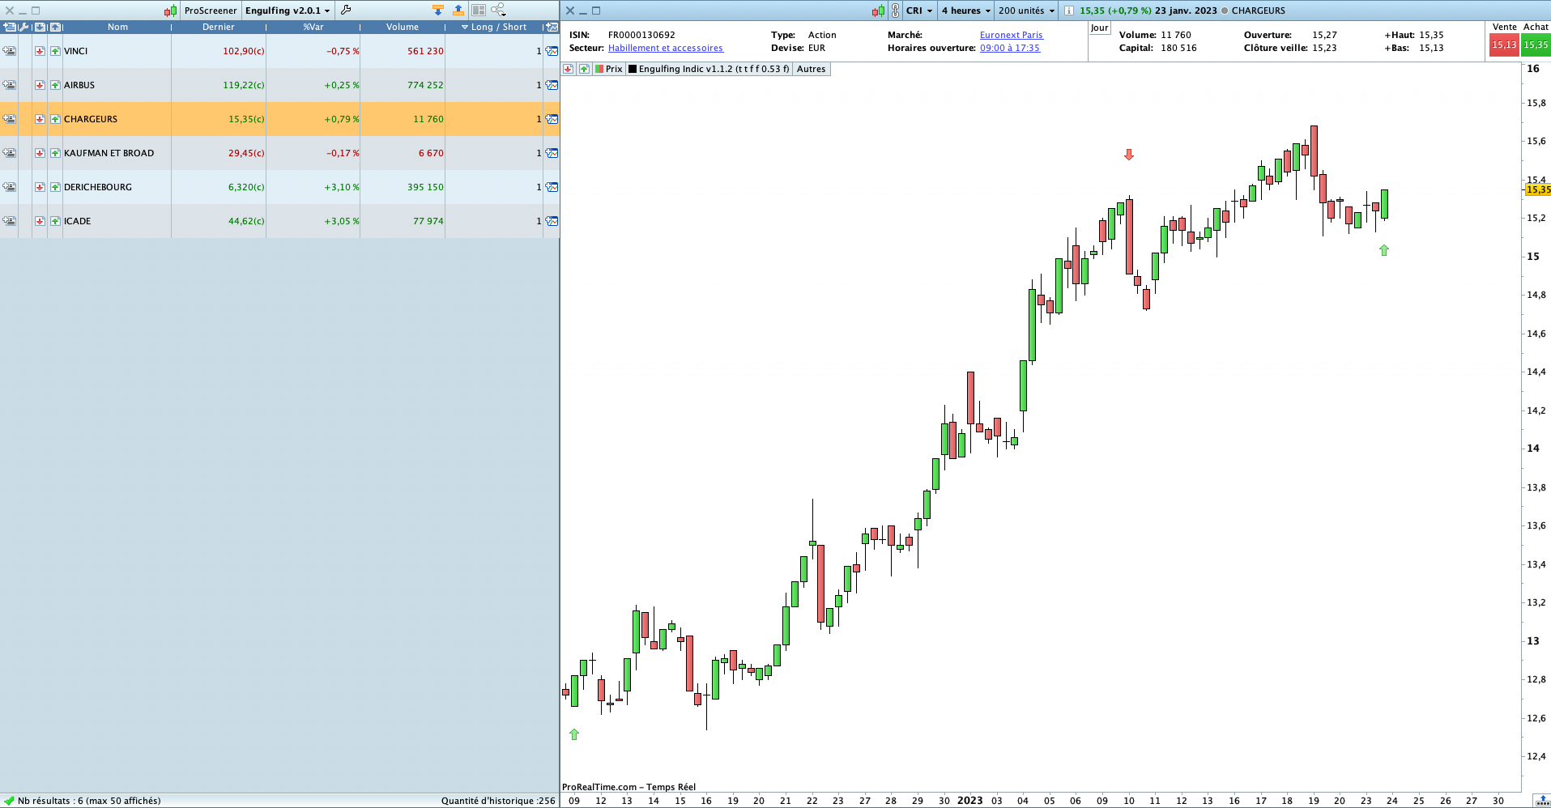
Task: Click the new chart icon in the table header
Action: (x=552, y=27)
